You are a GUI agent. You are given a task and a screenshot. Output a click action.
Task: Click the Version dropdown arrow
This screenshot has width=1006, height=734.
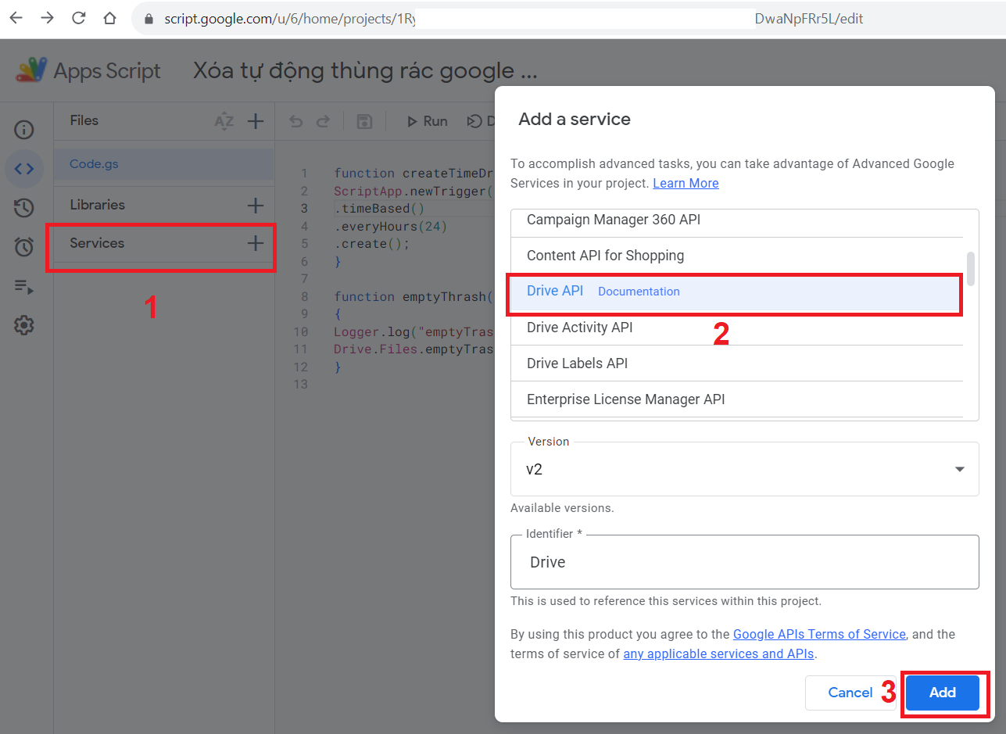959,470
